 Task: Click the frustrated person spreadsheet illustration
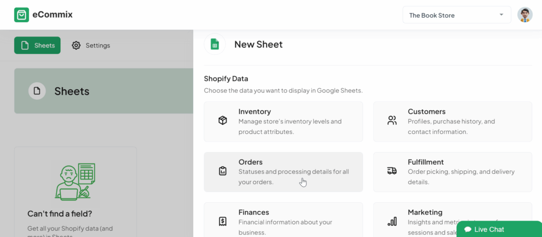75,181
